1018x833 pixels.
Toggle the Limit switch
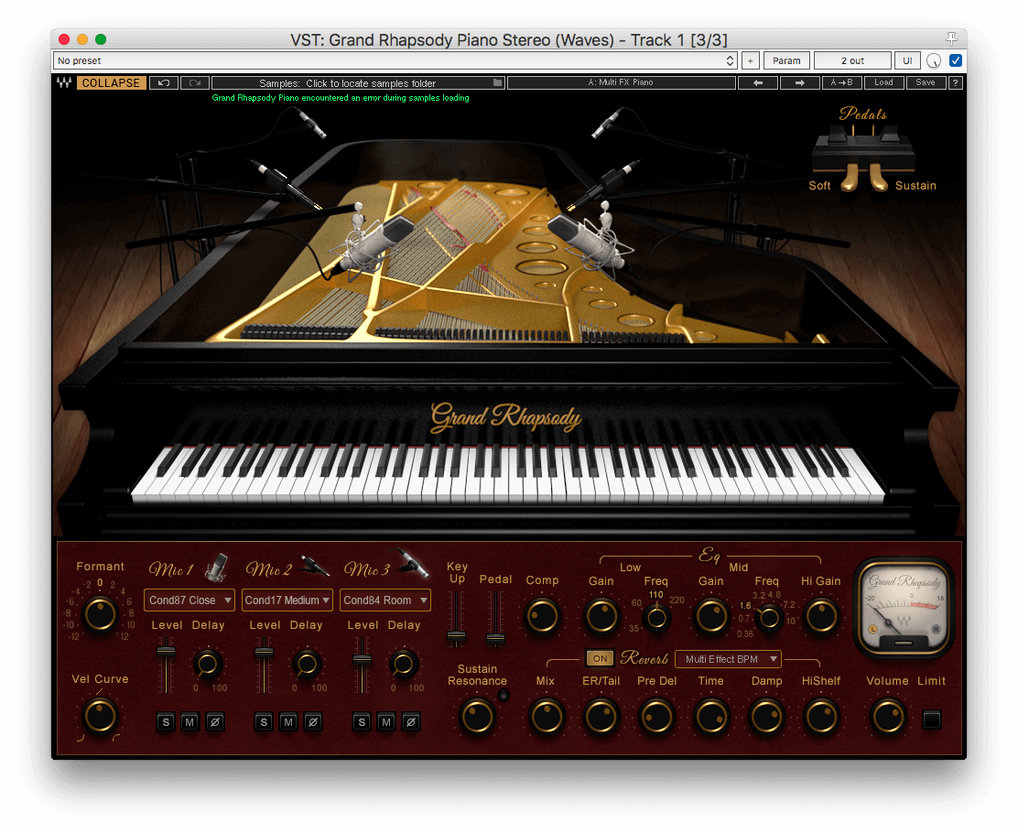click(x=932, y=719)
